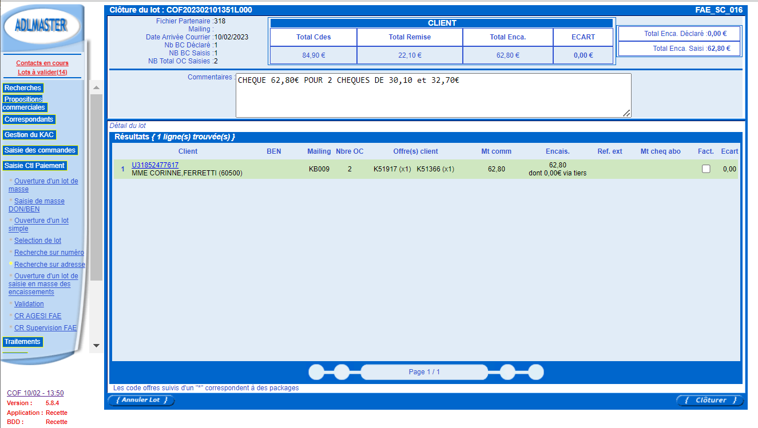Screen dimensions: 758x428
Task: Click offer code K51366 (x1)
Action: (x=435, y=169)
